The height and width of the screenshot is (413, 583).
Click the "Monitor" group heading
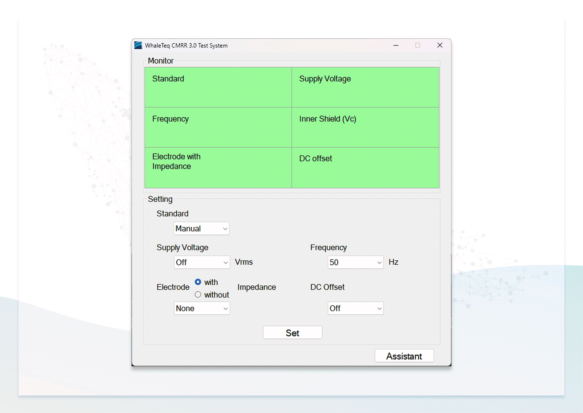161,61
